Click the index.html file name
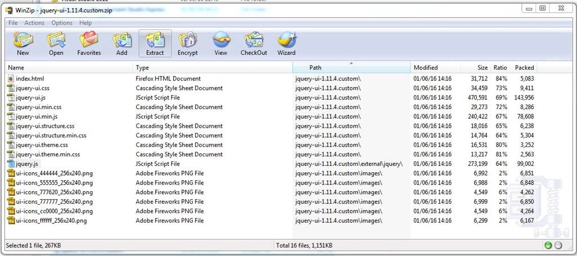577x256 pixels. click(30, 79)
